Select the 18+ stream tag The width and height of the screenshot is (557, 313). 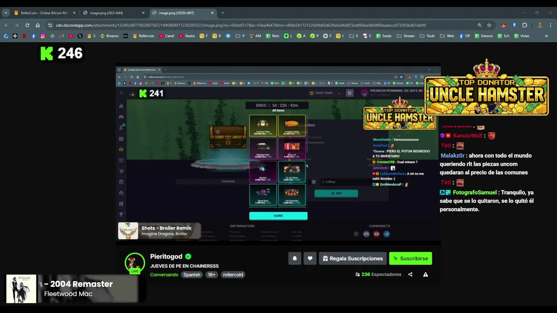click(211, 275)
